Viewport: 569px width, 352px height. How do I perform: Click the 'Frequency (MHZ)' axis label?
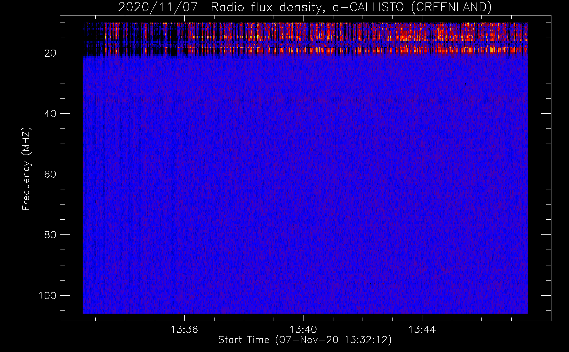click(26, 169)
